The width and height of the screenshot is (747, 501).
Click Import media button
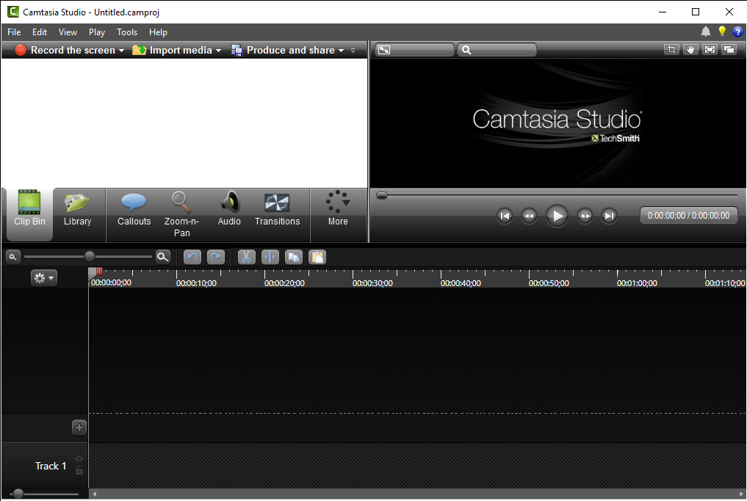(172, 50)
